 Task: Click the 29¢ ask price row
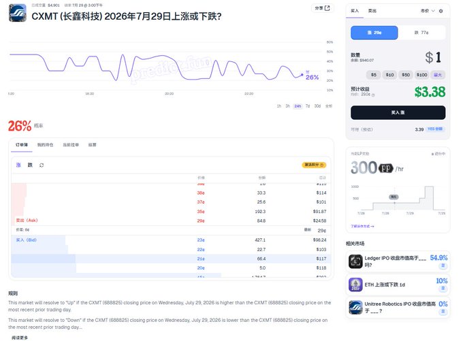click(x=171, y=221)
